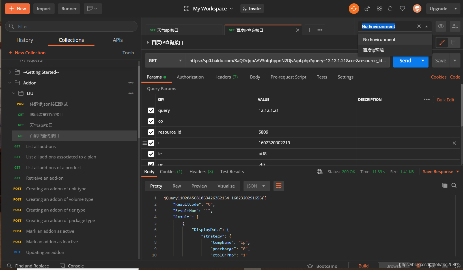Open the My Workspace dropdown
Screen dimensions: 463x270
point(208,8)
